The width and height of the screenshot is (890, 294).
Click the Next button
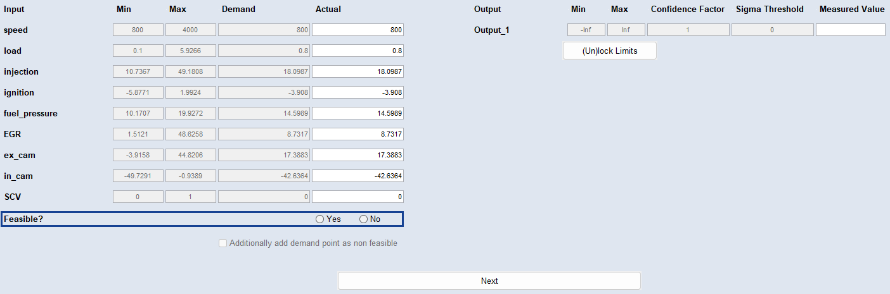click(x=489, y=281)
